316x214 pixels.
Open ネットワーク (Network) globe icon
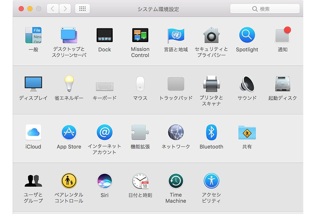tap(176, 132)
